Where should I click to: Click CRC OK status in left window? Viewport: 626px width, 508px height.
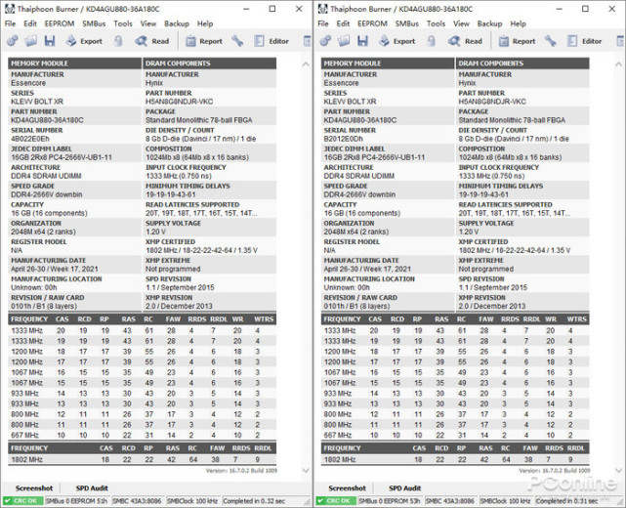[22, 501]
